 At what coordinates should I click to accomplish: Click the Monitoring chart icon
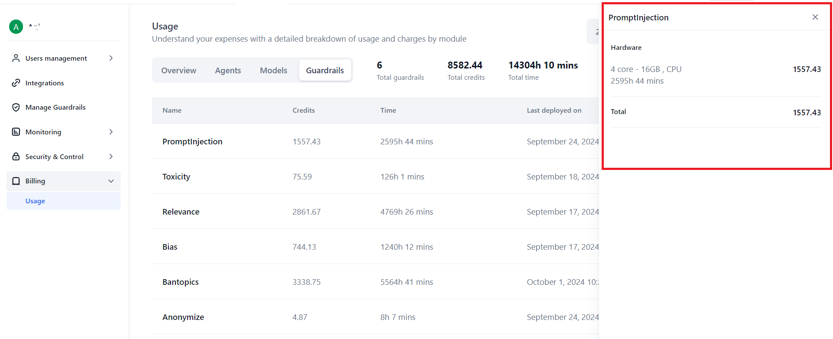[x=16, y=132]
